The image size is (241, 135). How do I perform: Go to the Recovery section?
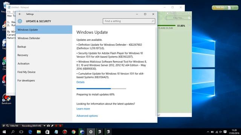[x=44, y=55]
